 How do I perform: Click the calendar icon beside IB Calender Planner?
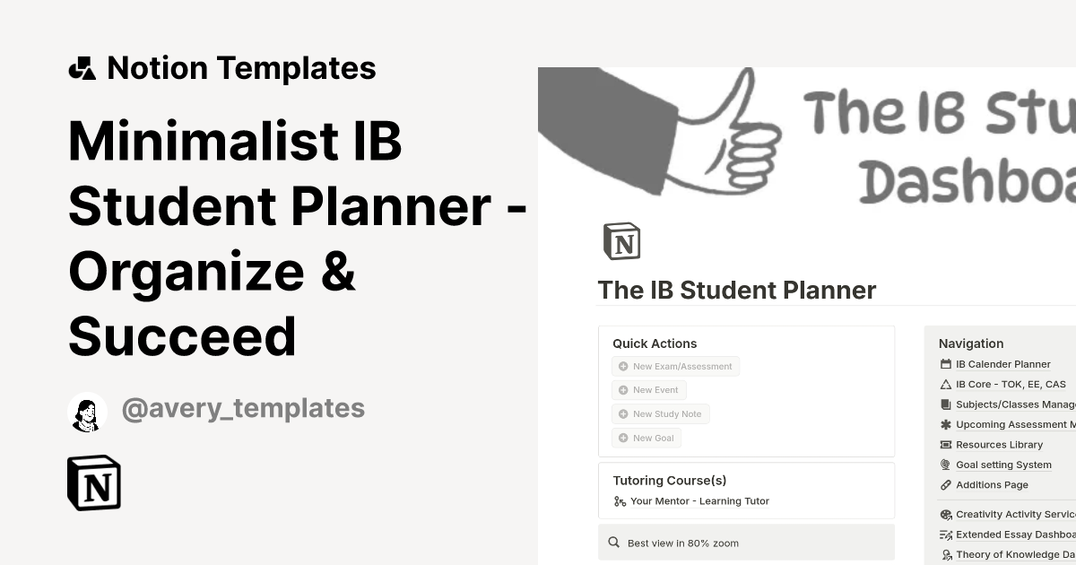click(x=945, y=364)
